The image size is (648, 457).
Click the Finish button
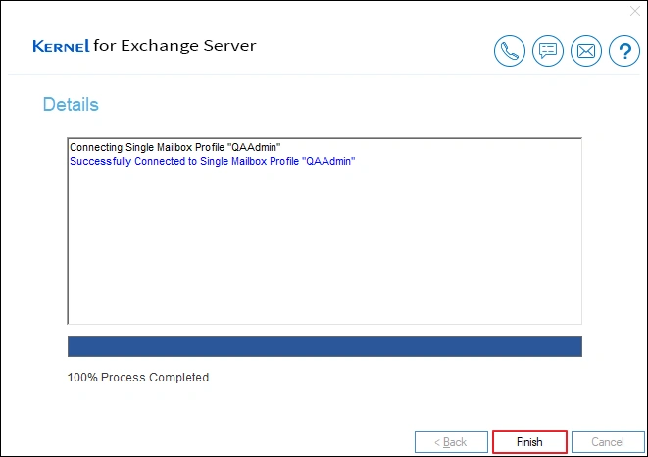(x=529, y=442)
